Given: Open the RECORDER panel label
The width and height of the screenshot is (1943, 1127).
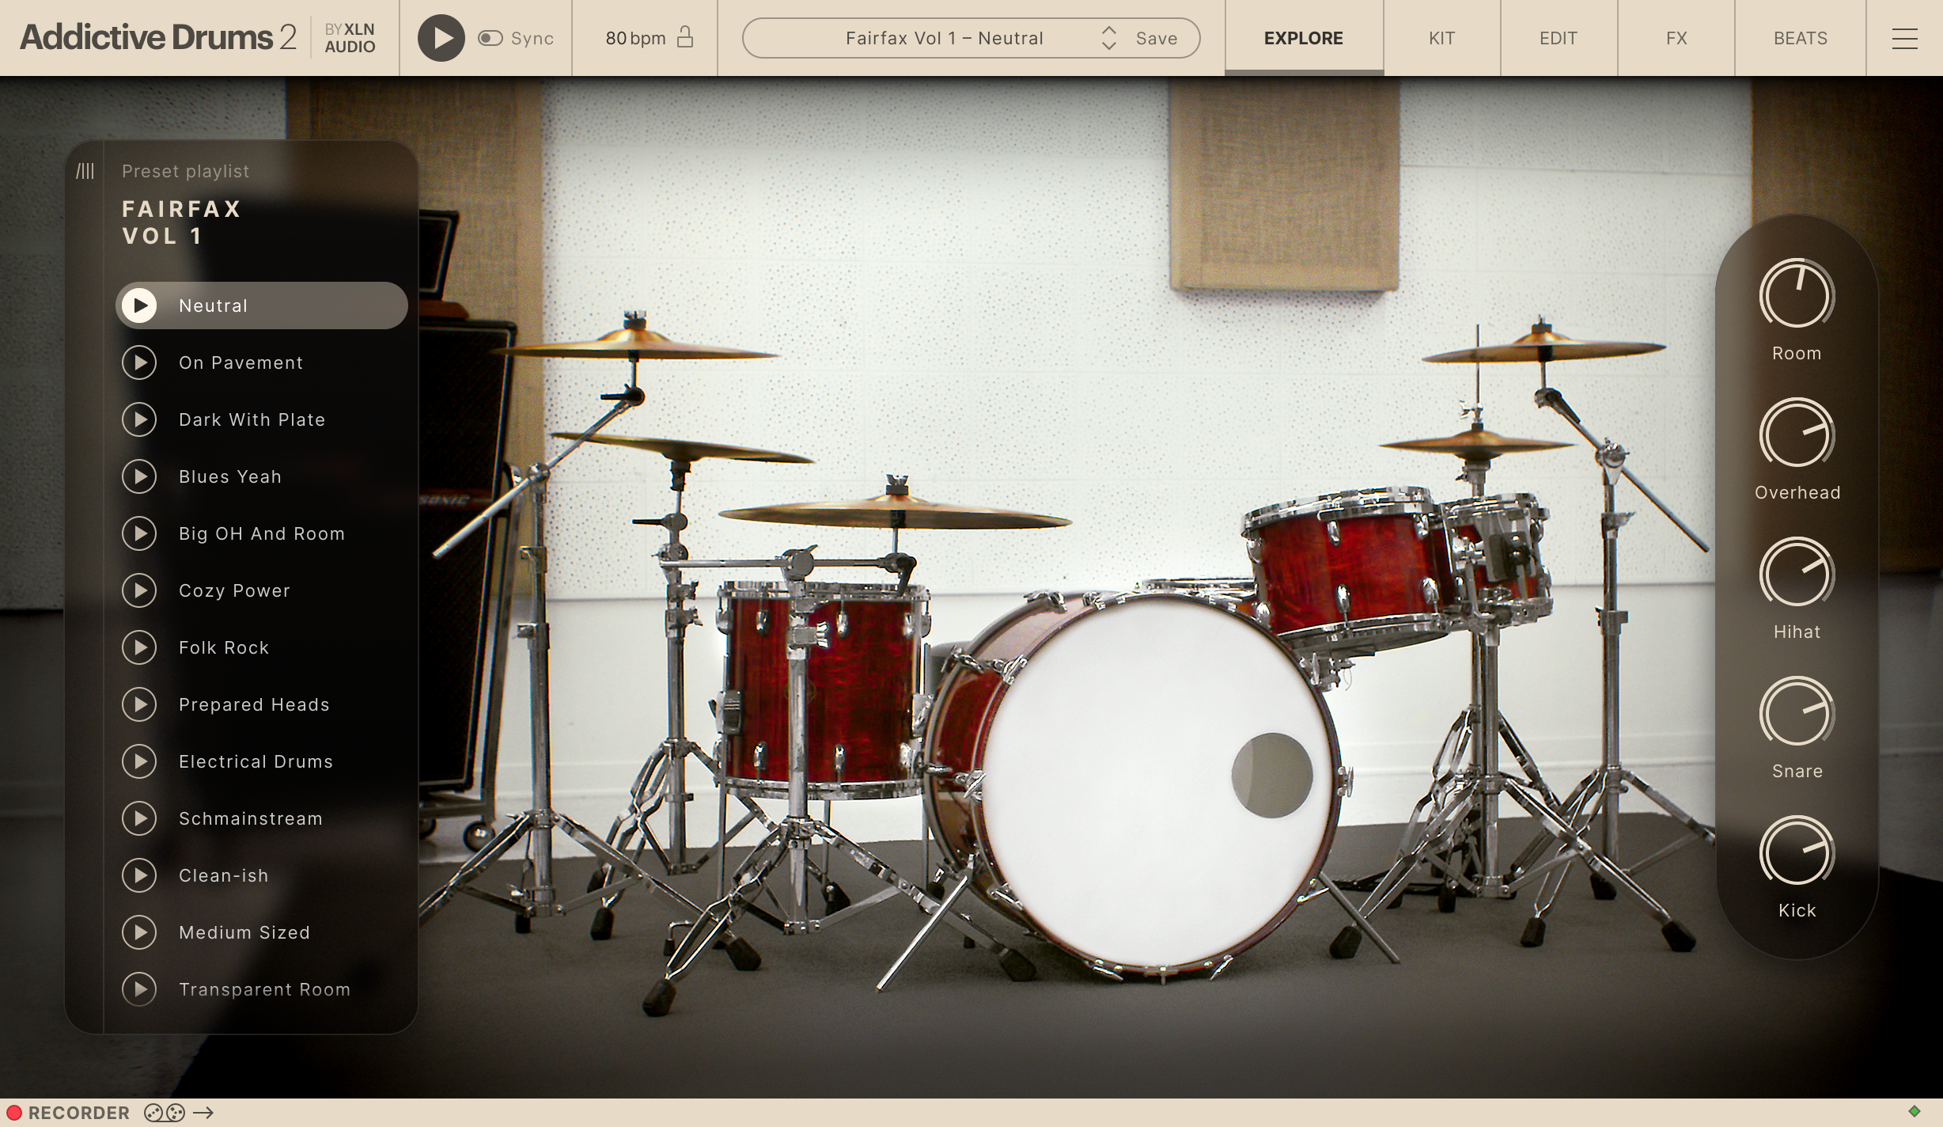Looking at the screenshot, I should tap(79, 1113).
